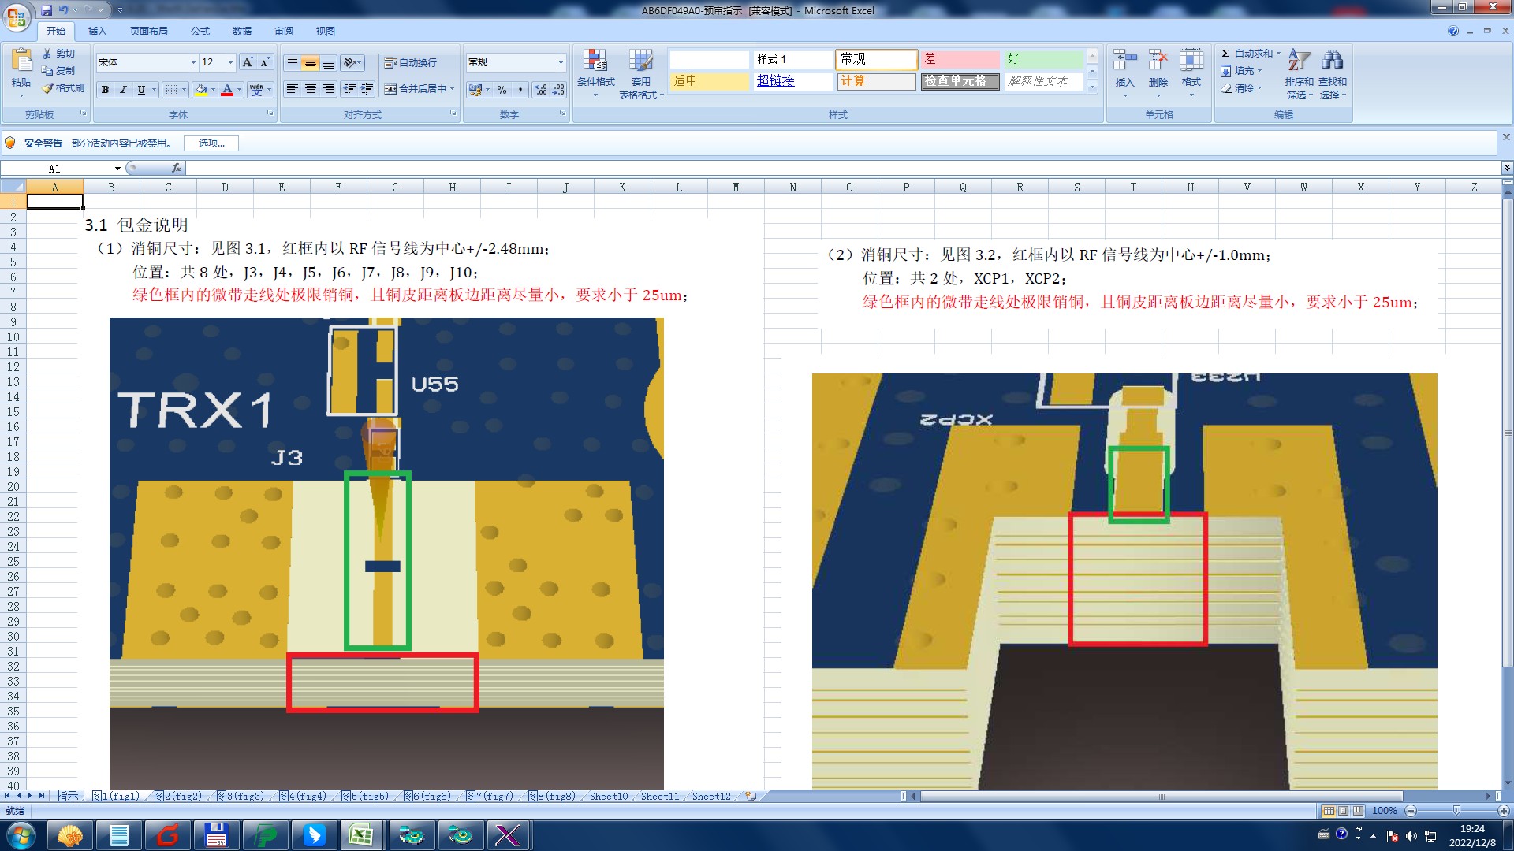Switch to Page Break Preview in the status bar

point(1358,811)
